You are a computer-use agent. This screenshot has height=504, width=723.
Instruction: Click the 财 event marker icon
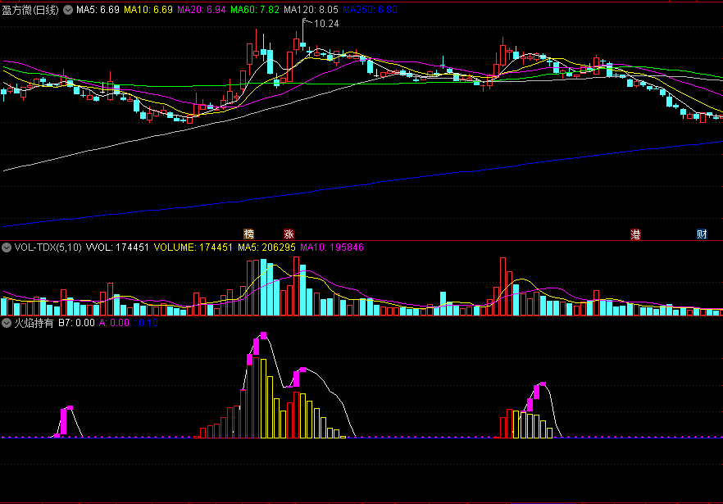tap(702, 234)
